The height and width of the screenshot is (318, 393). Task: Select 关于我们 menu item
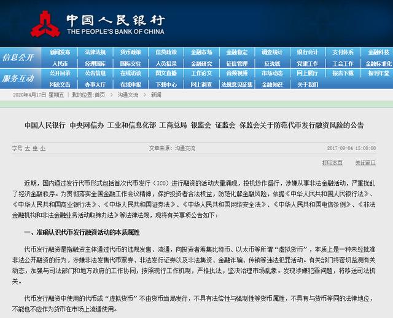coord(308,85)
